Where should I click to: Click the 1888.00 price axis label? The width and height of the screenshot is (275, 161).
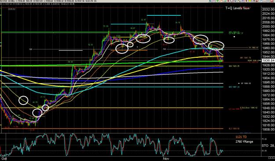[268, 87]
